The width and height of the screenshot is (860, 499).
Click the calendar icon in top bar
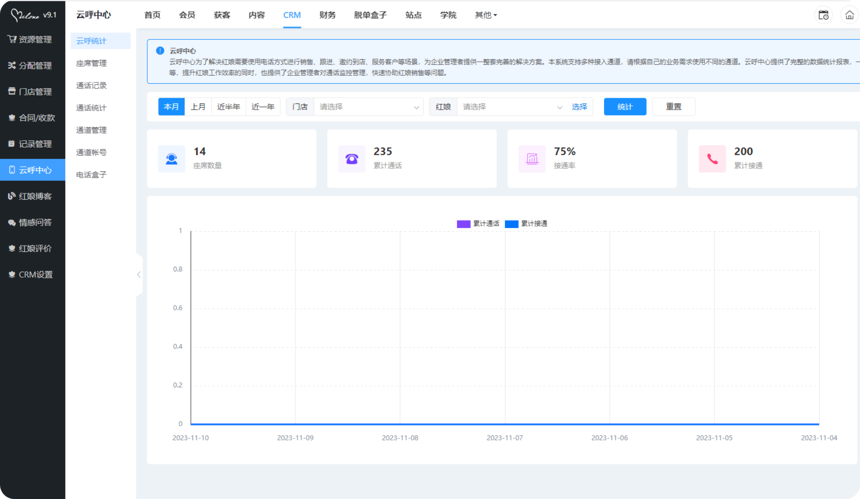coord(823,15)
